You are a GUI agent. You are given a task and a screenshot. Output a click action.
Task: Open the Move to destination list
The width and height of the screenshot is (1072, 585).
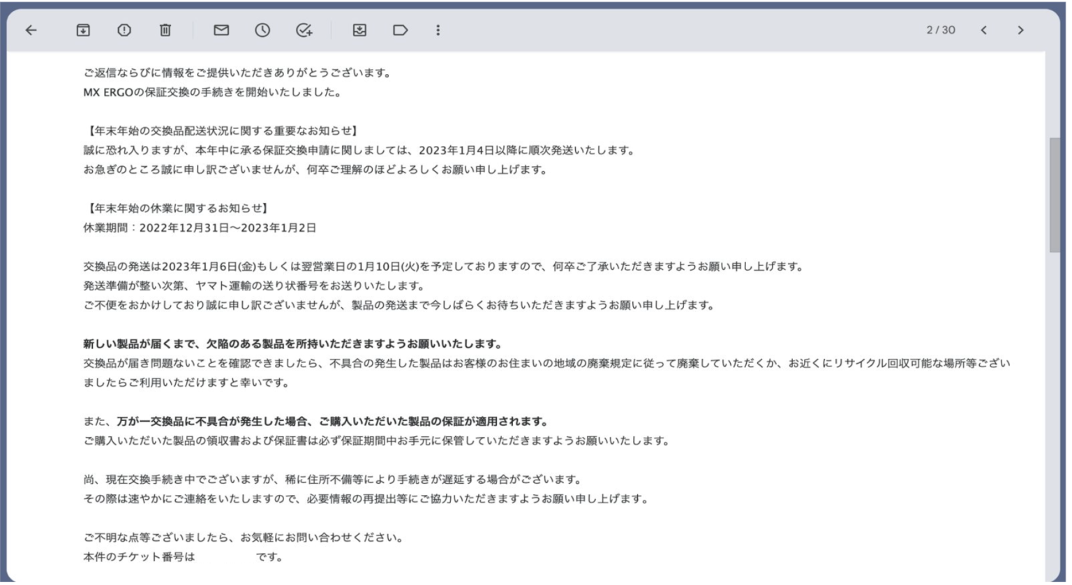tap(359, 29)
